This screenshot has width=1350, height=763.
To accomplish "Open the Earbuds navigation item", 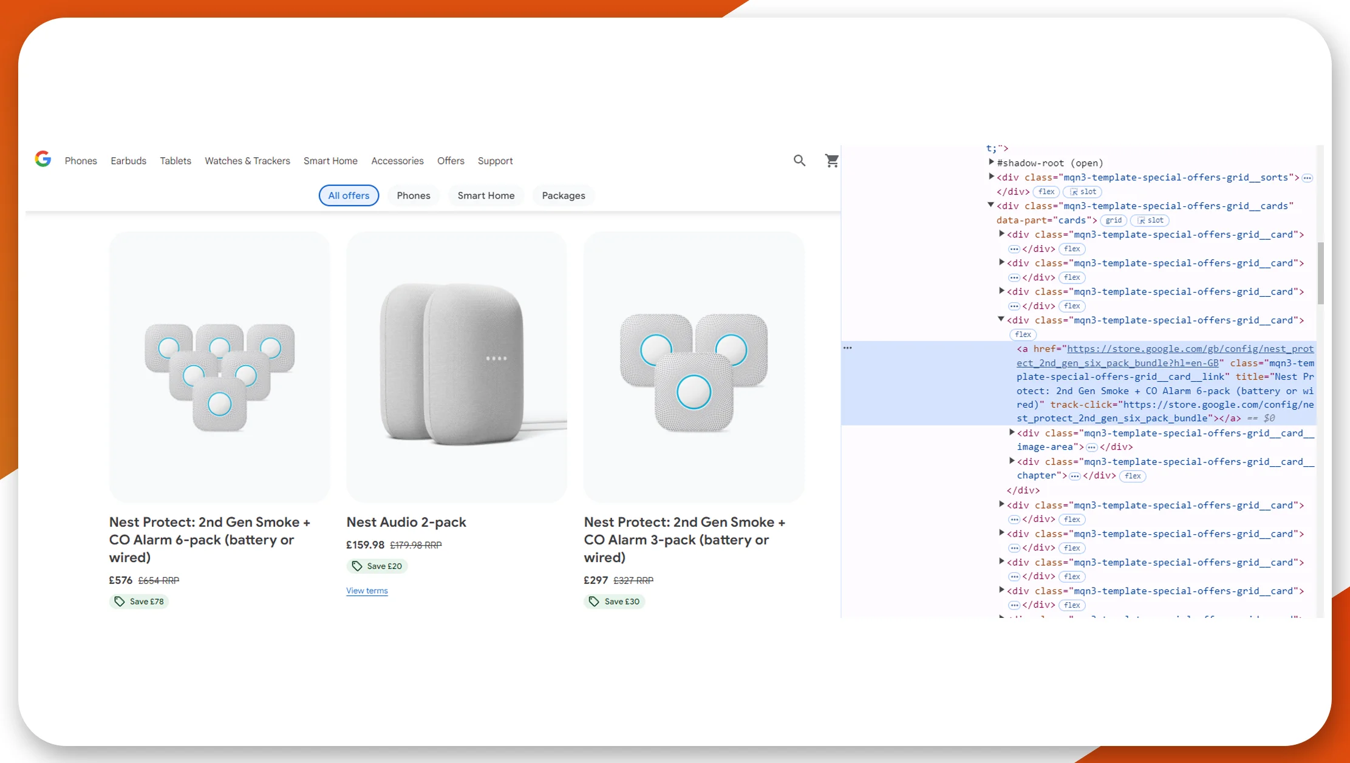I will 128,161.
